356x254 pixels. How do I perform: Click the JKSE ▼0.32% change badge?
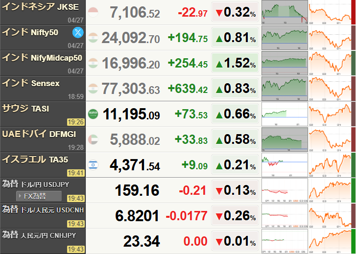click(235, 12)
